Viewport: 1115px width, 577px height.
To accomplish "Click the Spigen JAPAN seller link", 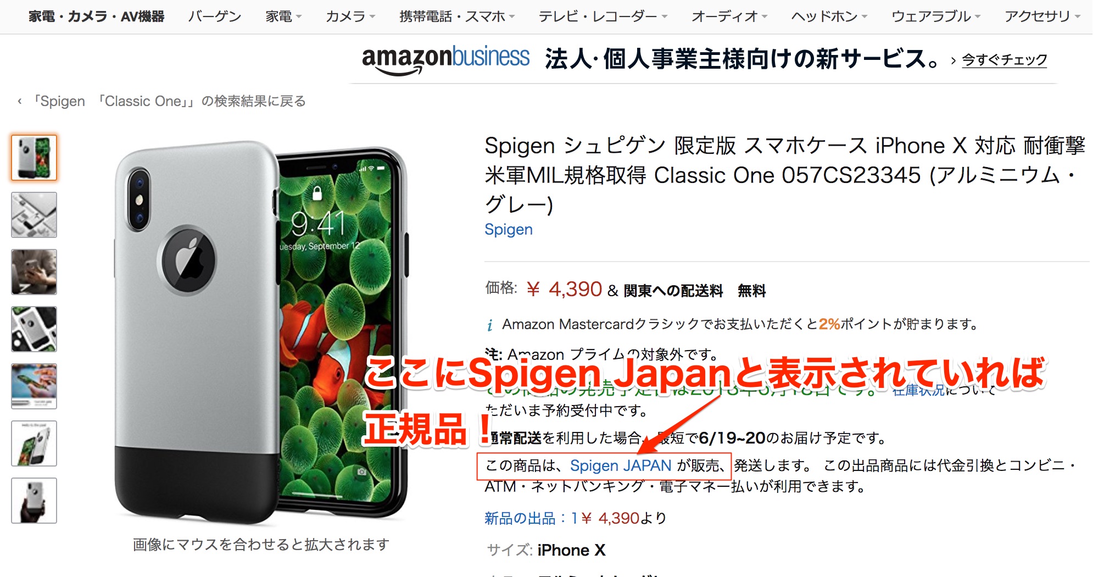I will pyautogui.click(x=621, y=465).
